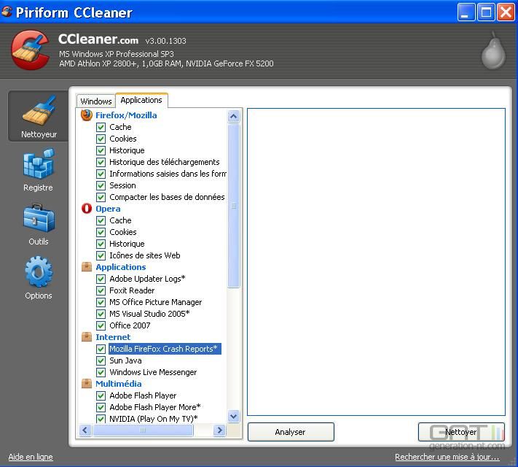The image size is (518, 467).
Task: Toggle Firefox Historique checkbox
Action: coord(101,150)
